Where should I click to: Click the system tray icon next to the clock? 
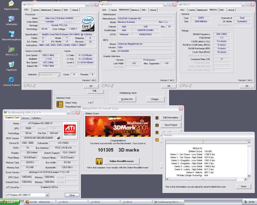point(245,202)
